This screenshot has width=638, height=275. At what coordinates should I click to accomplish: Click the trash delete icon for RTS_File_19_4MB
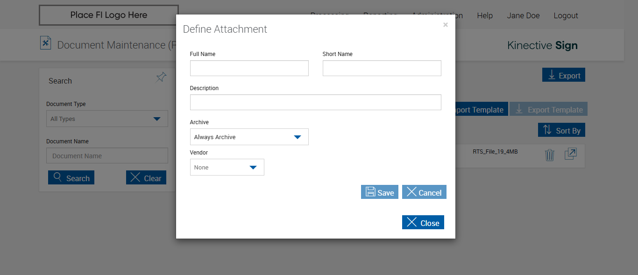pos(550,155)
